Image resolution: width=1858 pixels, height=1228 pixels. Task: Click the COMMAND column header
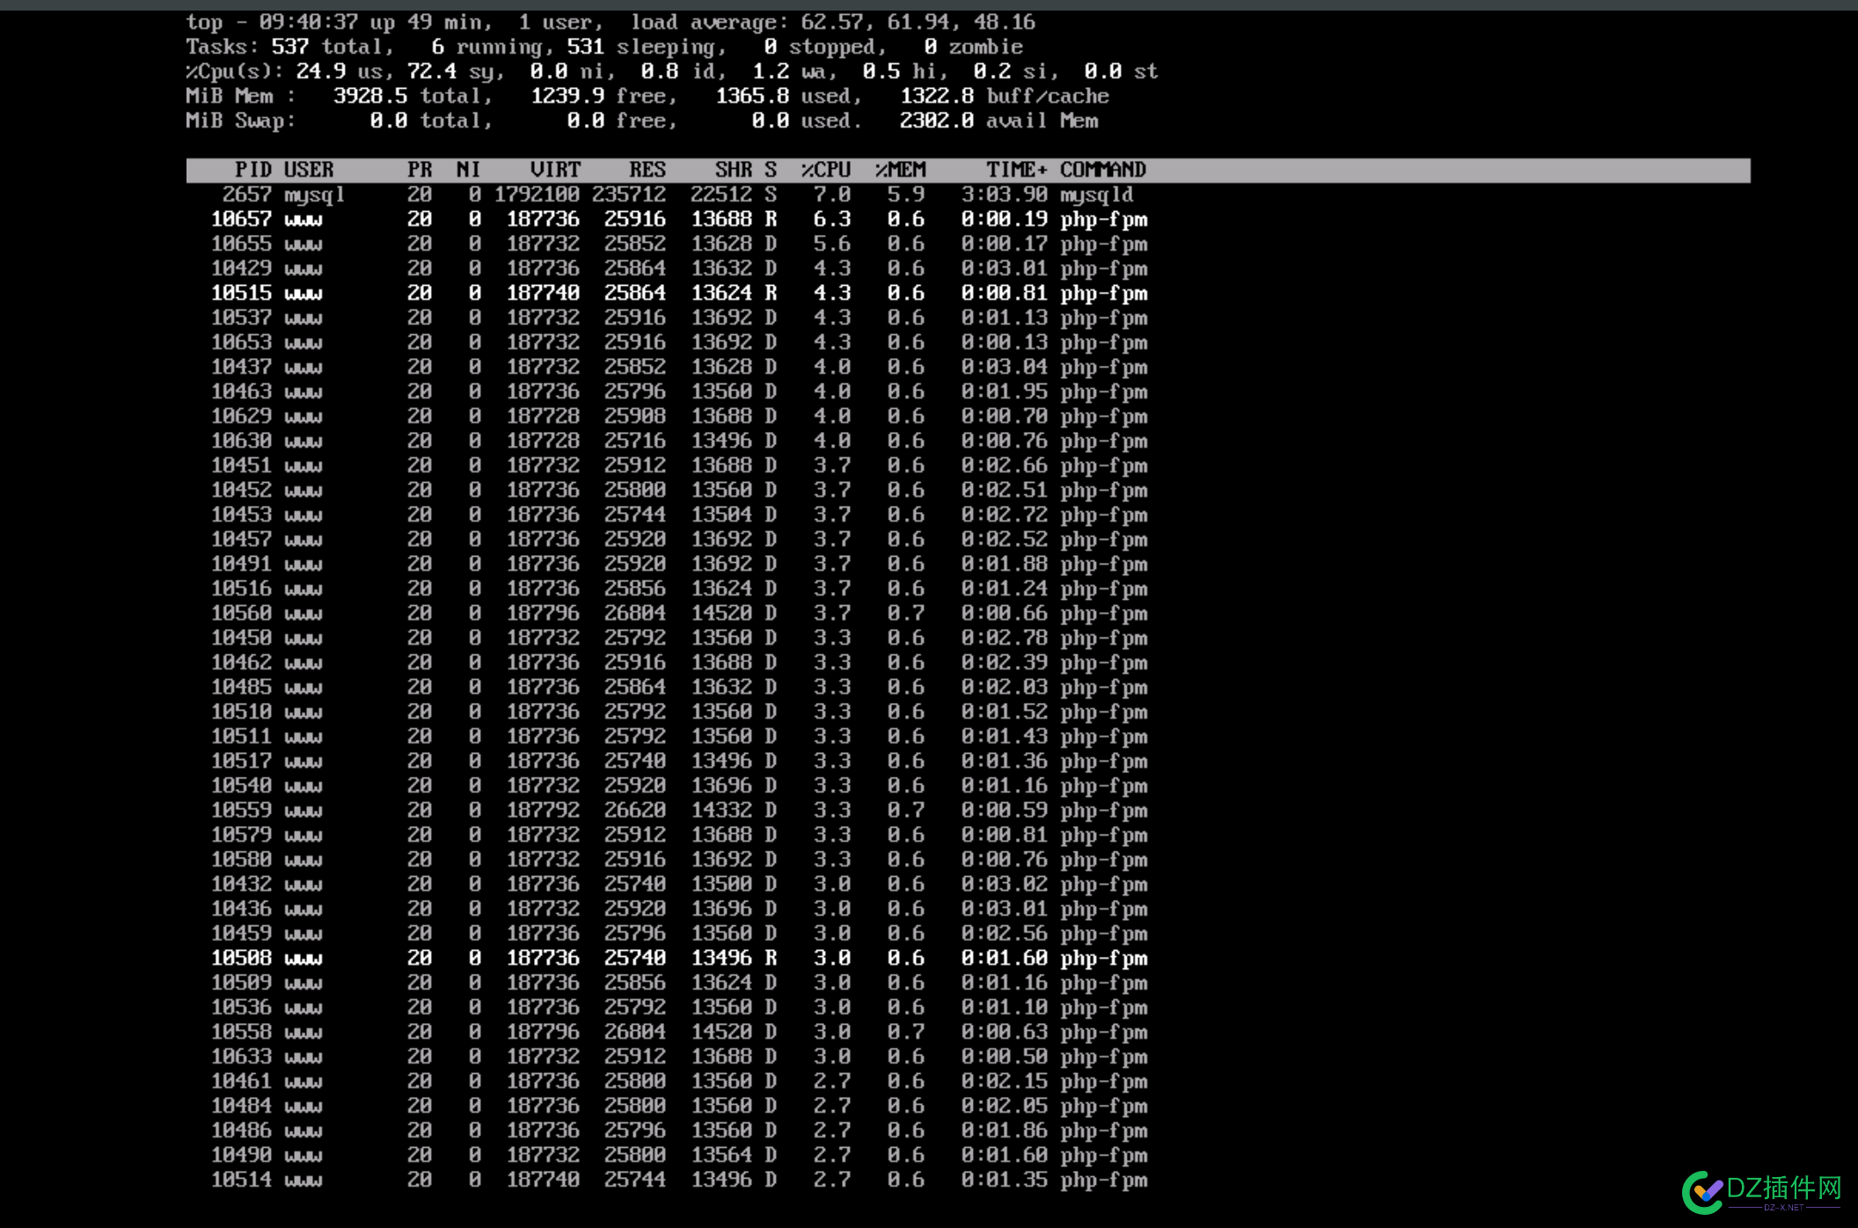point(1103,170)
